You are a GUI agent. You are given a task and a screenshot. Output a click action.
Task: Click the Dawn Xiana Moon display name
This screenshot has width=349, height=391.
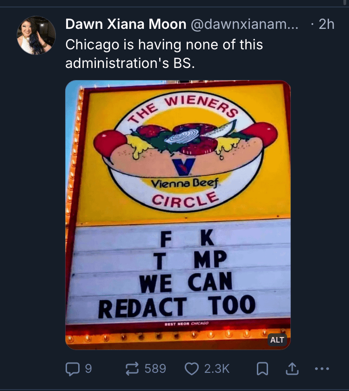tap(126, 24)
